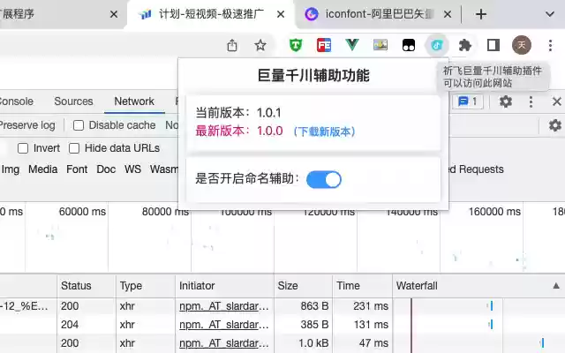
Task: Click the 160000 ms timeline marker
Action: 494,212
